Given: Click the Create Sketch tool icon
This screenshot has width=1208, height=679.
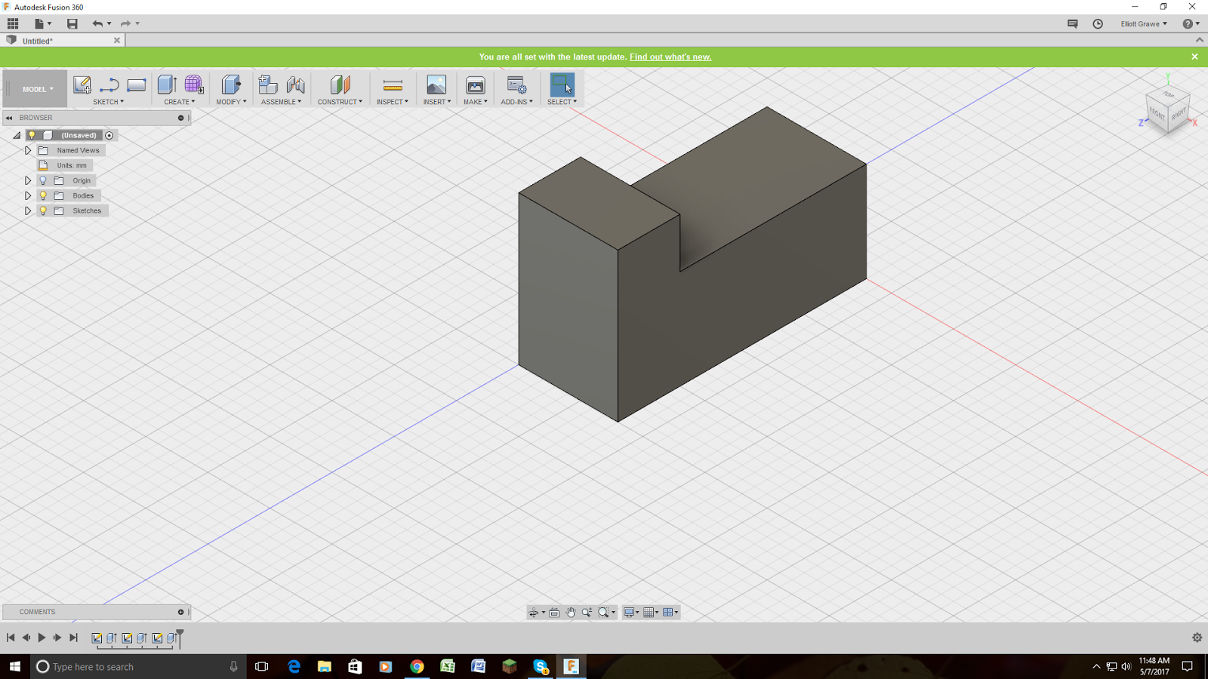Looking at the screenshot, I should click(82, 84).
